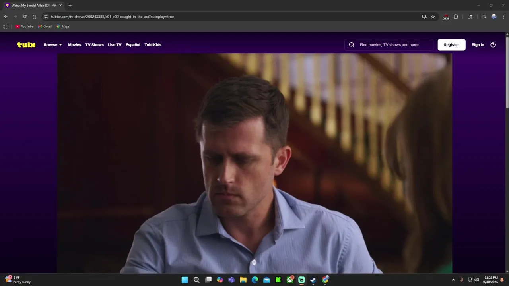Click the video player to pause playback
This screenshot has height=286, width=509.
click(x=254, y=163)
